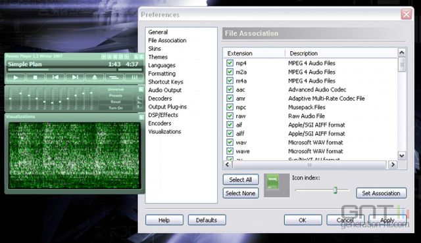Open equalizer Presets

(x=116, y=96)
